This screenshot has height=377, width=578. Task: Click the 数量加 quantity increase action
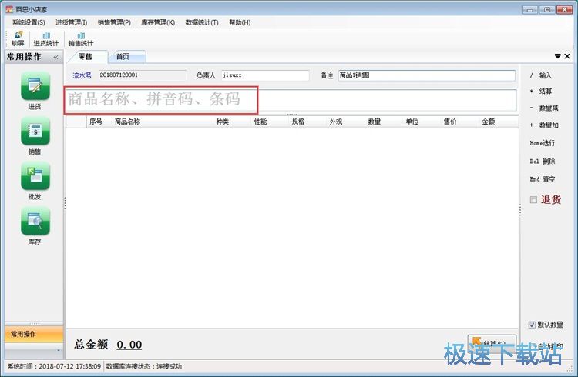tap(544, 125)
